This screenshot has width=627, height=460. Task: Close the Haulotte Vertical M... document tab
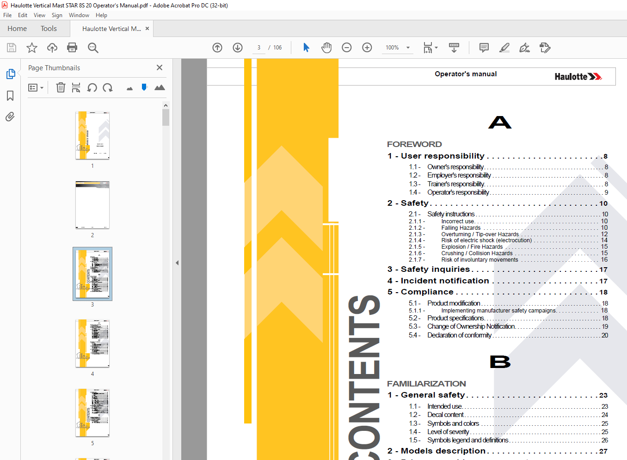[x=148, y=29]
